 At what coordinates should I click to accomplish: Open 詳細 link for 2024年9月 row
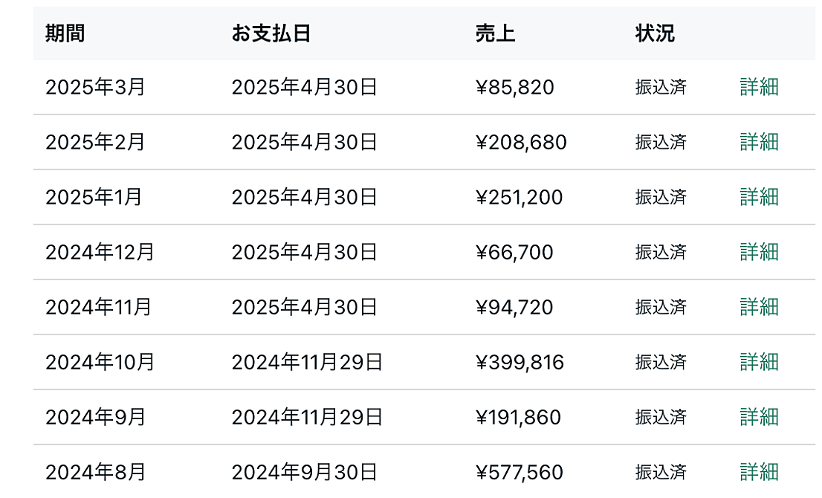click(759, 417)
